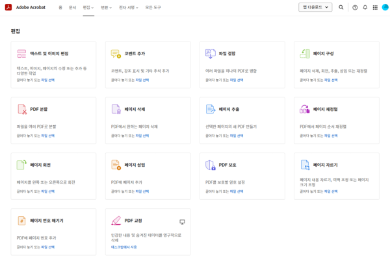Click 파일 선택 link in 파일 결합 card
Image resolution: width=390 pixels, height=257 pixels.
tap(237, 80)
